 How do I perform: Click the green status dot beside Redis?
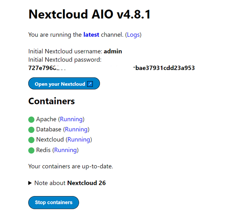31,150
